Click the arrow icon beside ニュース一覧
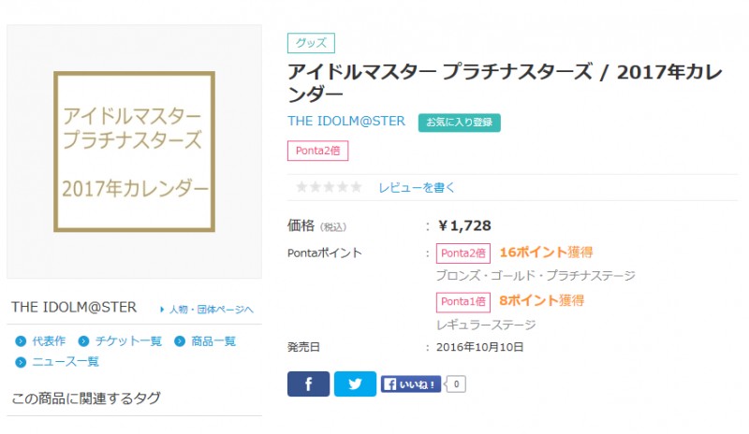 [x=21, y=362]
